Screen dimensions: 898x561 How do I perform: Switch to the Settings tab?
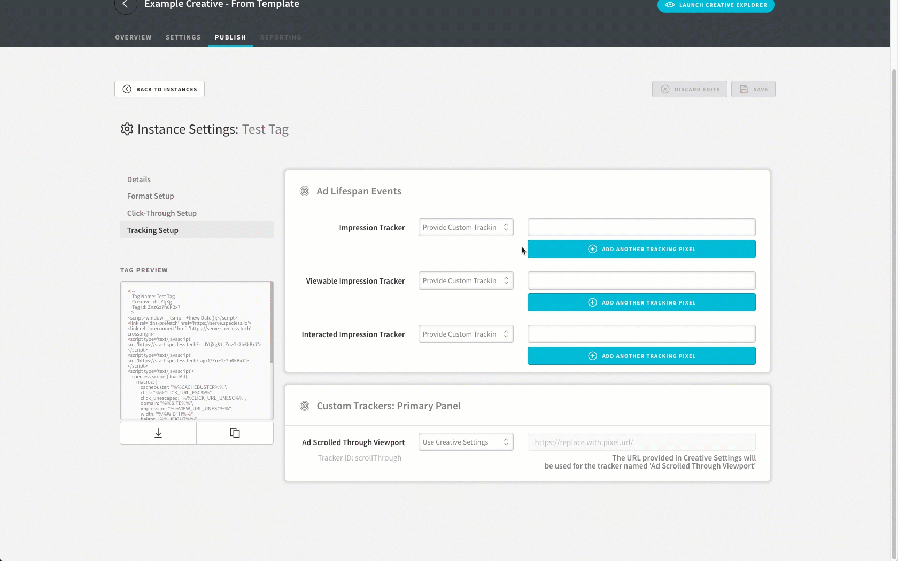pos(183,37)
